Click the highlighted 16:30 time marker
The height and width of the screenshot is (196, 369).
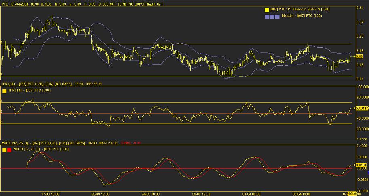click(x=353, y=194)
